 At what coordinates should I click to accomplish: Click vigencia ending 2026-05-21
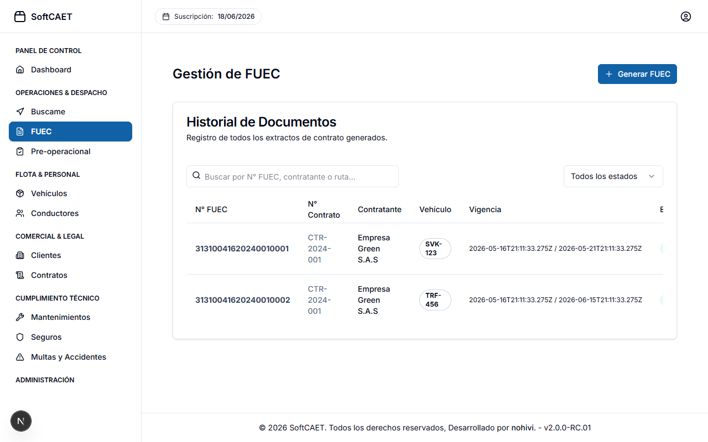pos(555,249)
